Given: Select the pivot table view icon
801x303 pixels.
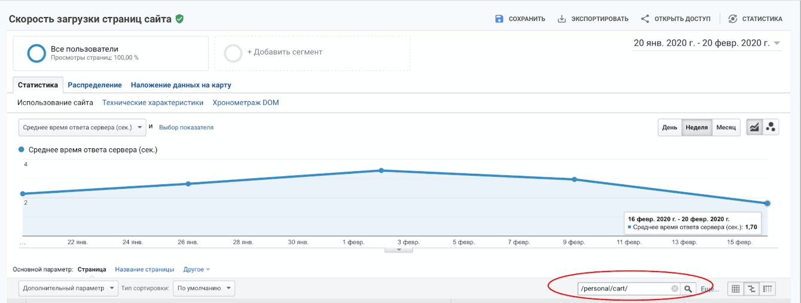Looking at the screenshot, I should [768, 289].
